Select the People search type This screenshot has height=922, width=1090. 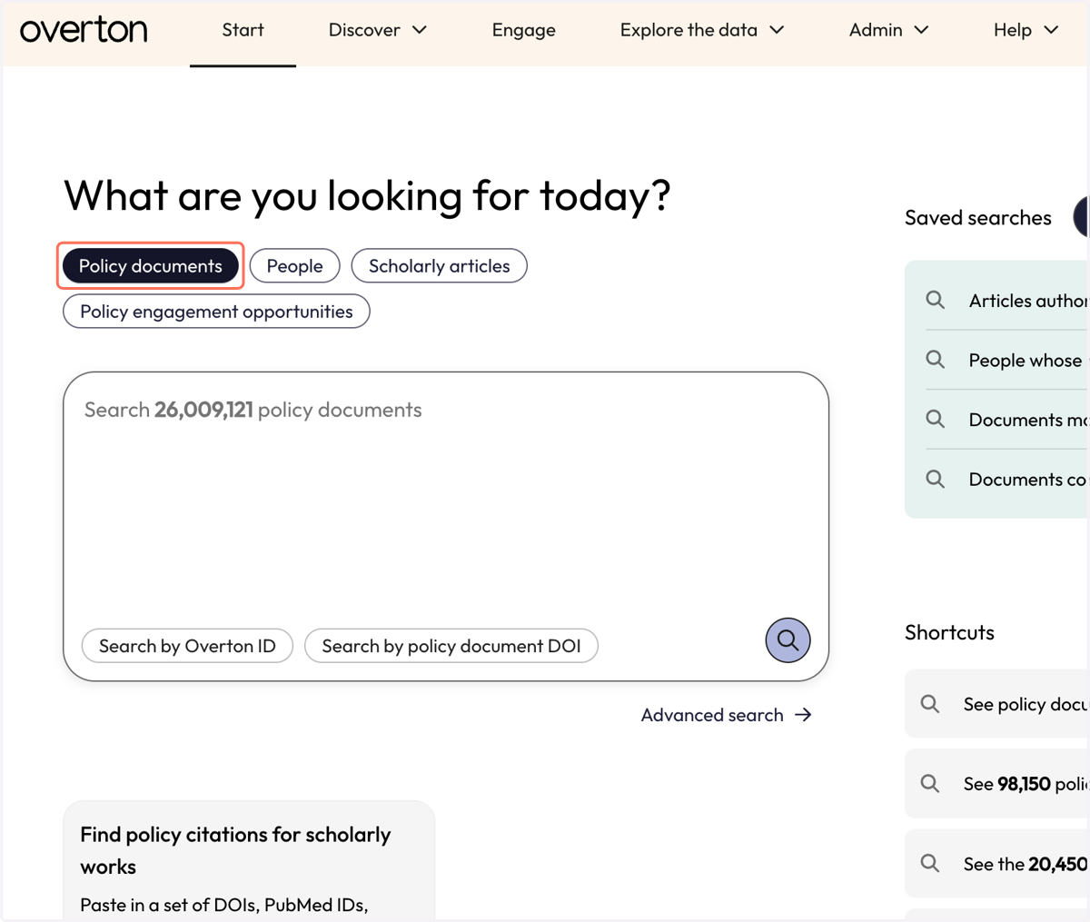coord(294,266)
